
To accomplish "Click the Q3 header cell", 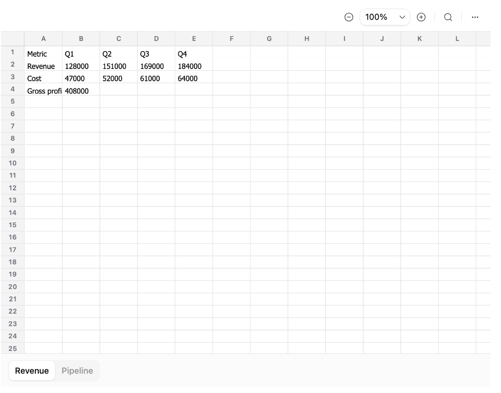I will (156, 52).
